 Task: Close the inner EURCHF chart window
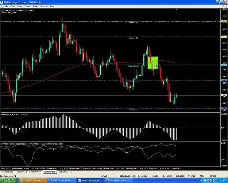(x=226, y=7)
